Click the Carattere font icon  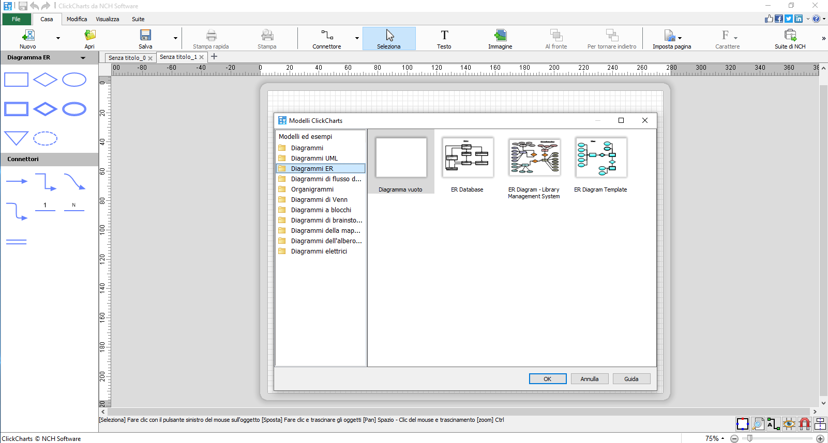[x=726, y=35]
